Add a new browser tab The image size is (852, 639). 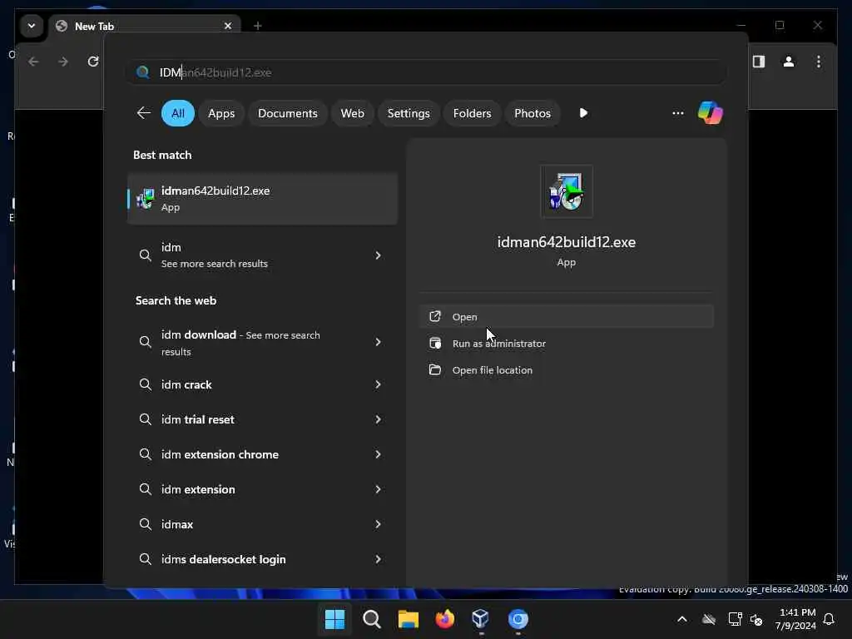pos(258,26)
